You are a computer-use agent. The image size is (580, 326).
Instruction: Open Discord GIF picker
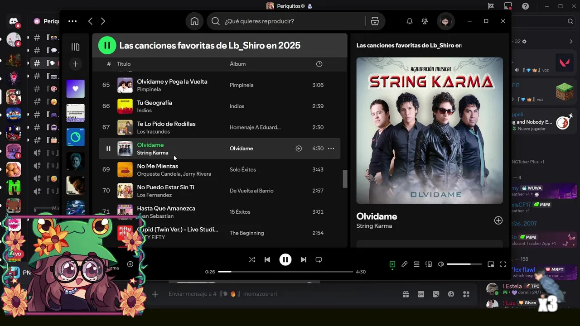(421, 294)
